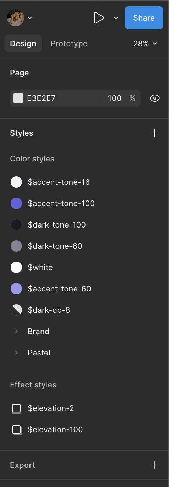The image size is (169, 487).
Task: Start the prototype Present play icon
Action: coord(99,18)
